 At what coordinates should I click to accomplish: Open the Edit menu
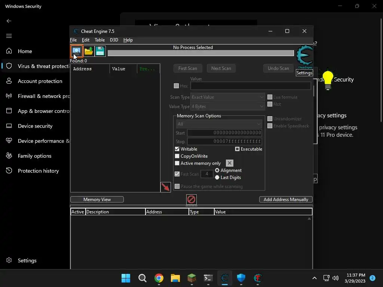pos(86,40)
